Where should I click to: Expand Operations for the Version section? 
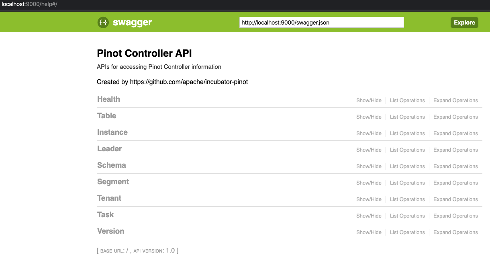click(x=455, y=232)
